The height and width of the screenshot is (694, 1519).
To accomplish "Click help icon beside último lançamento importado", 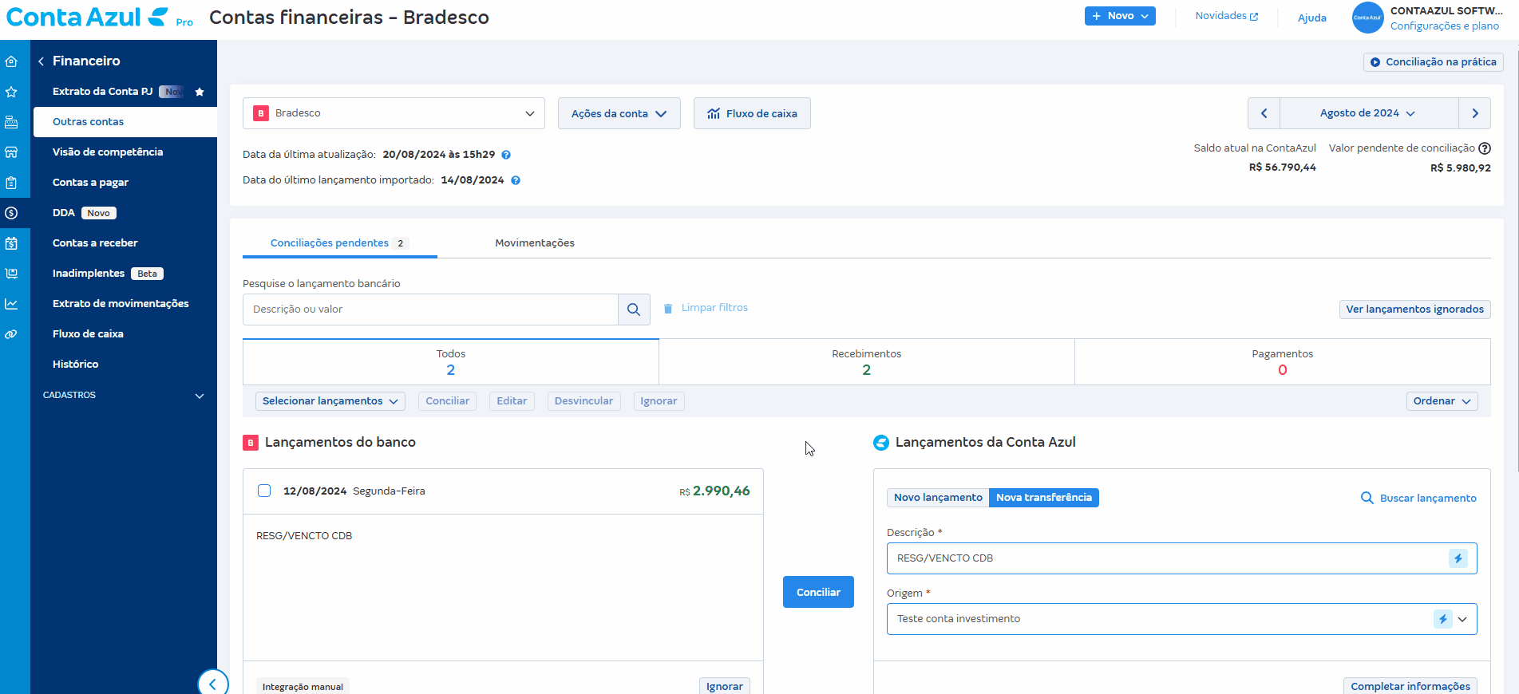I will [516, 180].
